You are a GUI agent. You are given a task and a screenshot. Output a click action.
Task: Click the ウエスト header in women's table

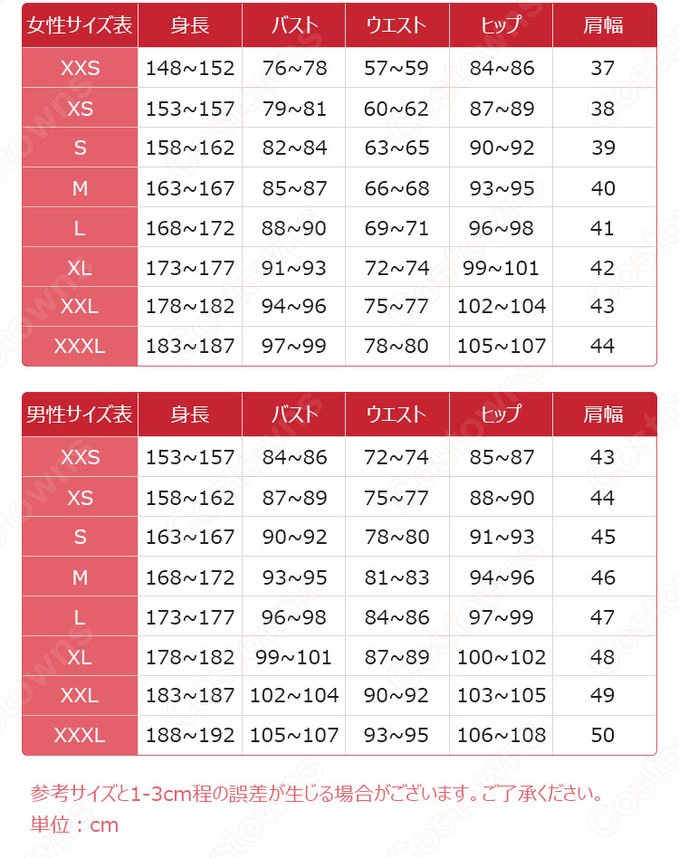pos(396,25)
